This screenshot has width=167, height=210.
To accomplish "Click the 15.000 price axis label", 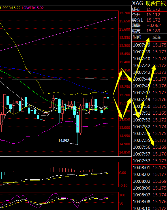I will tap(125, 127).
